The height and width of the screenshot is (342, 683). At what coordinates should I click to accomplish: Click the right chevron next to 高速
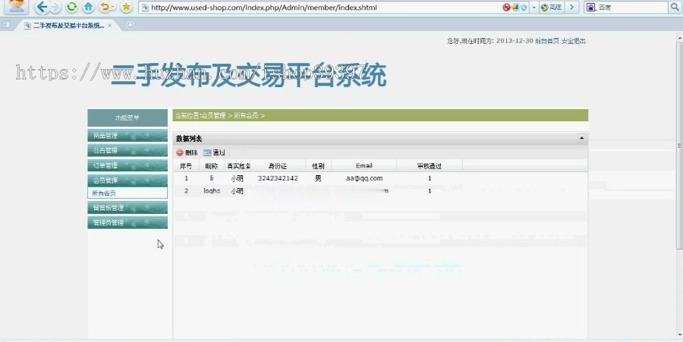pos(572,8)
